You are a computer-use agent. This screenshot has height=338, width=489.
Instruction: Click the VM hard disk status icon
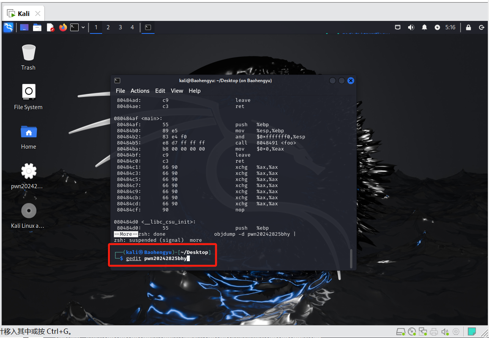[401, 332]
